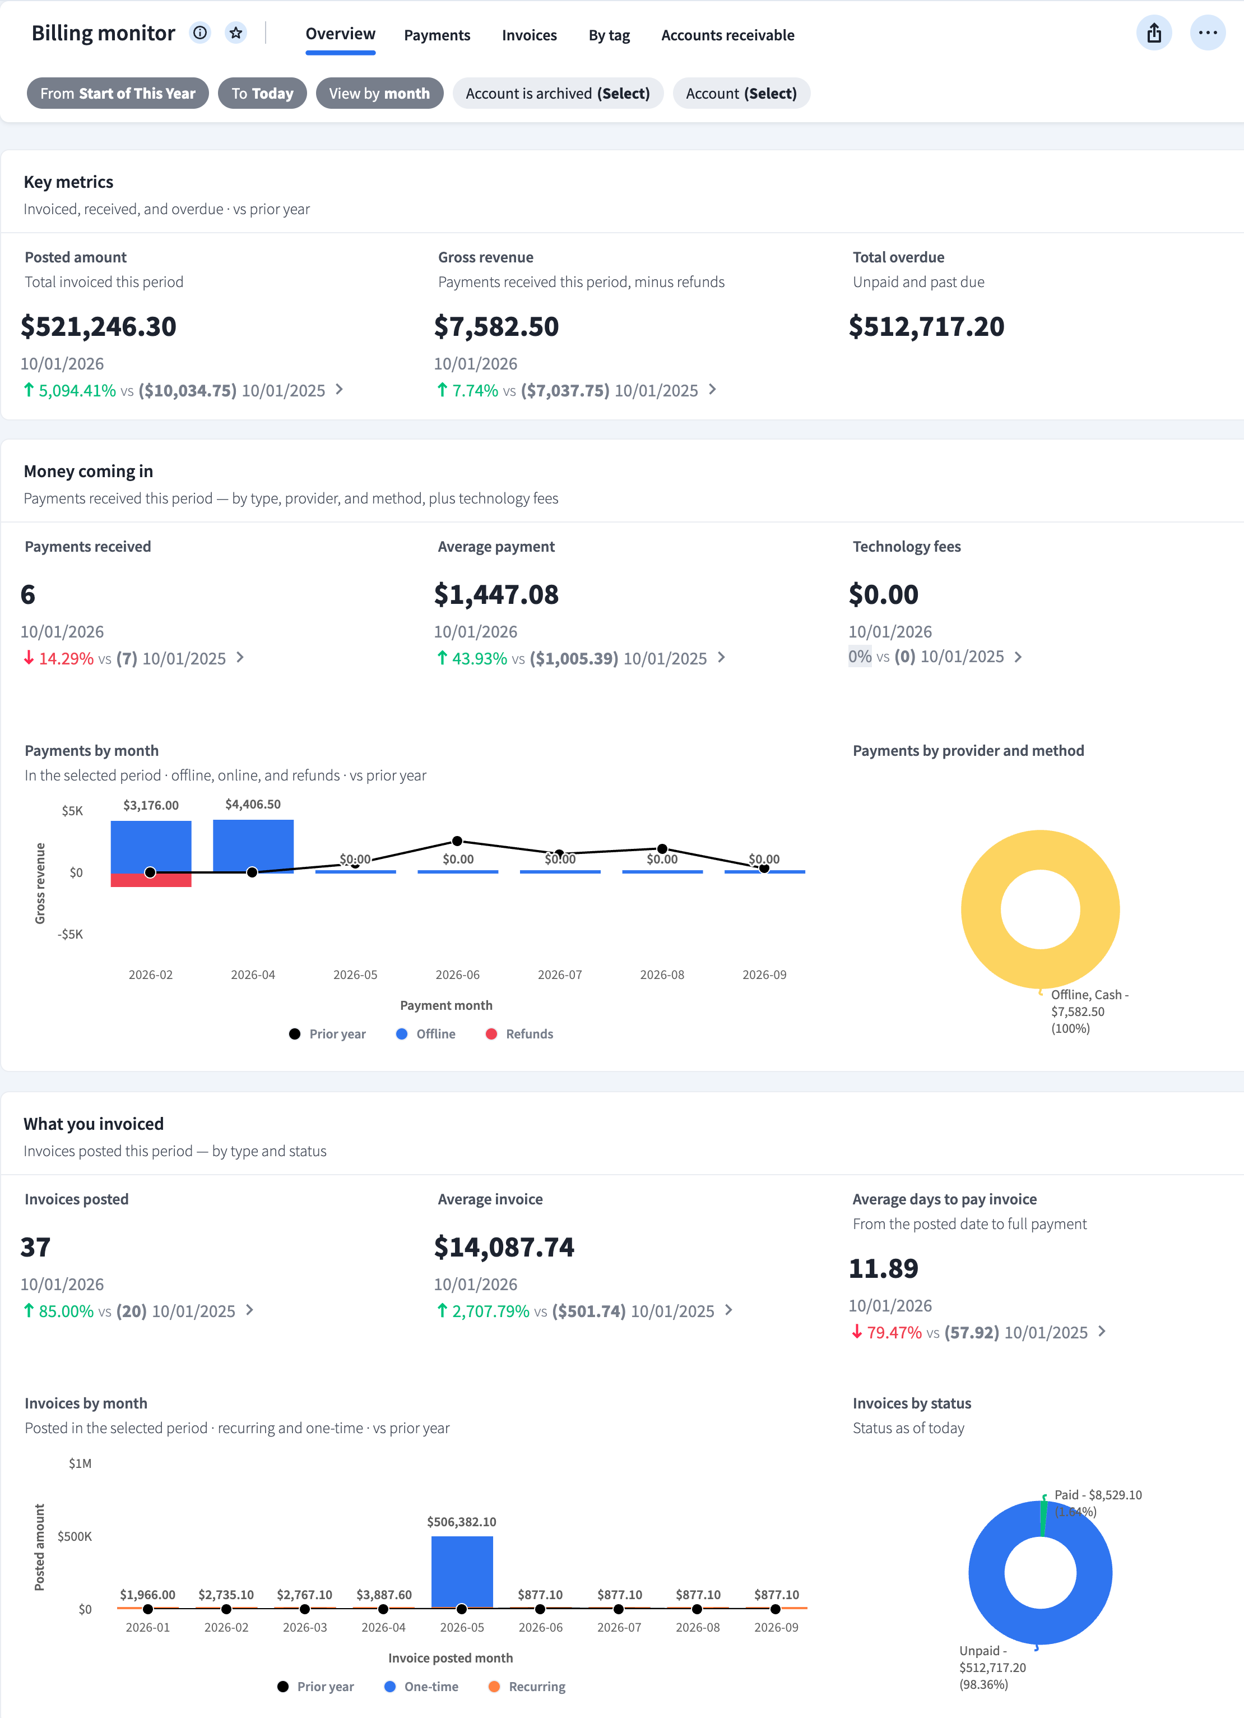Open Invoices posted comparison chevron arrow
This screenshot has width=1244, height=1718.
point(250,1310)
